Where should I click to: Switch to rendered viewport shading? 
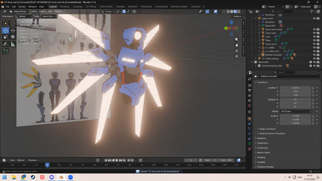[x=239, y=11]
